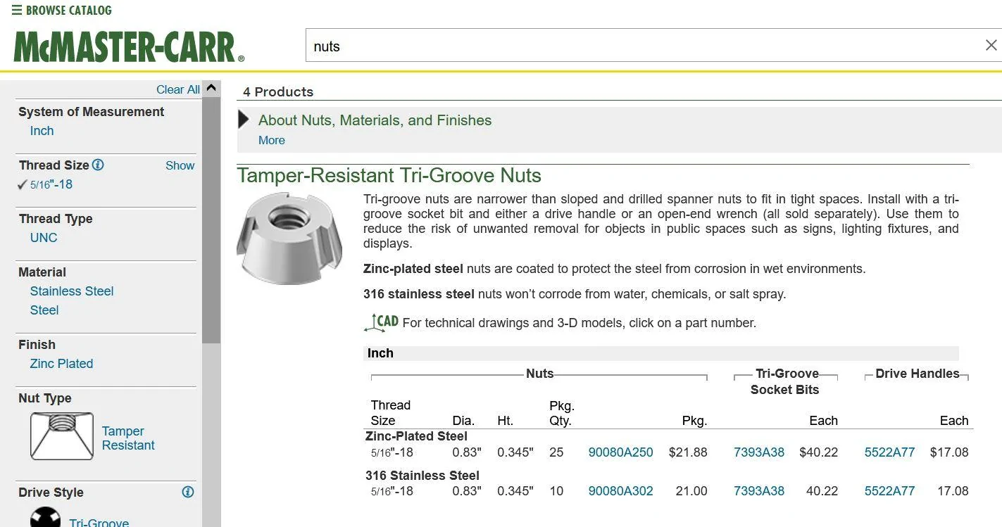Open socket bit 7393A38 in Zinc-Plated row
1002x527 pixels.
pyautogui.click(x=759, y=452)
